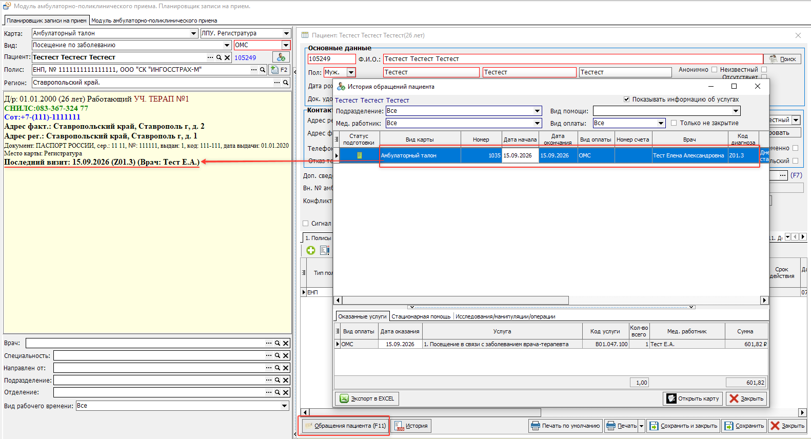The height and width of the screenshot is (439, 811).
Task: Click the edit policy icon beside green plus
Action: coord(324,250)
